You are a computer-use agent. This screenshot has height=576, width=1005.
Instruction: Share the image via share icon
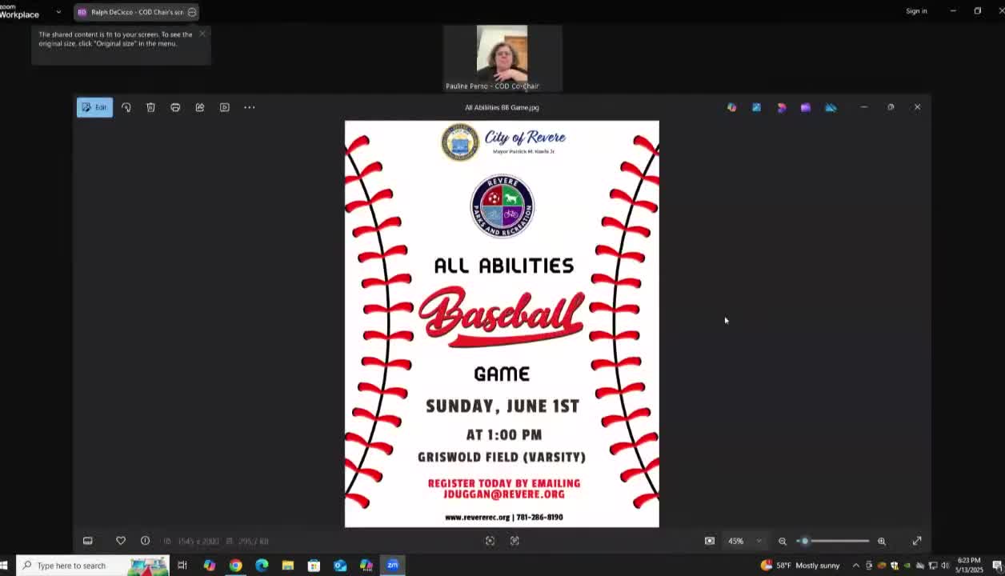[x=200, y=107]
